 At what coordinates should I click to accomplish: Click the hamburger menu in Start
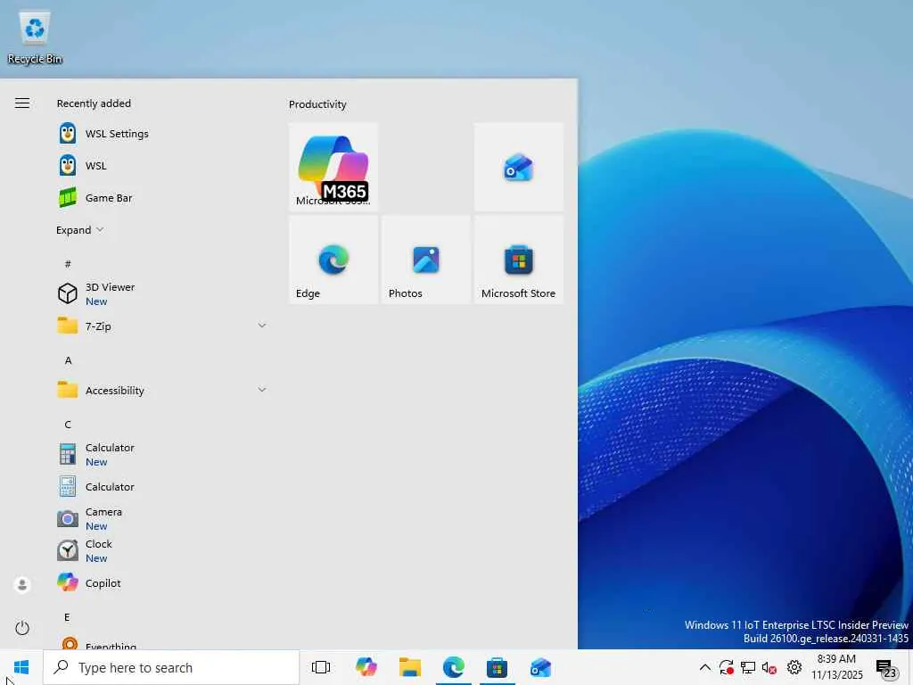[22, 103]
